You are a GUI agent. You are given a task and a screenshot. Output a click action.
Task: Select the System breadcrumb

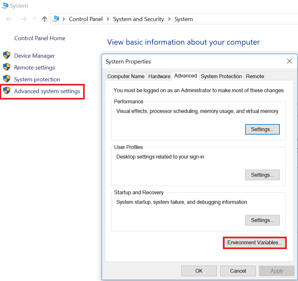pos(184,19)
